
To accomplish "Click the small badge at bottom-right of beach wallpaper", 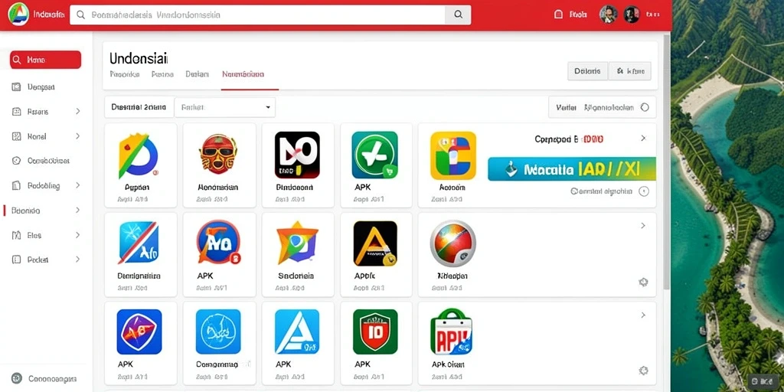I will [763, 381].
